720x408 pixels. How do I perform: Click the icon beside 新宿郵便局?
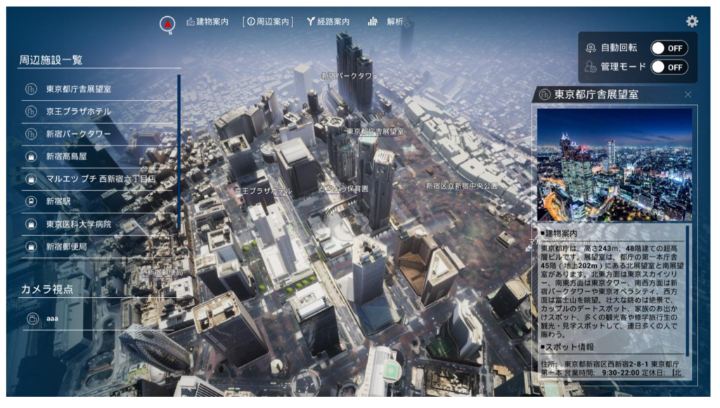[31, 247]
